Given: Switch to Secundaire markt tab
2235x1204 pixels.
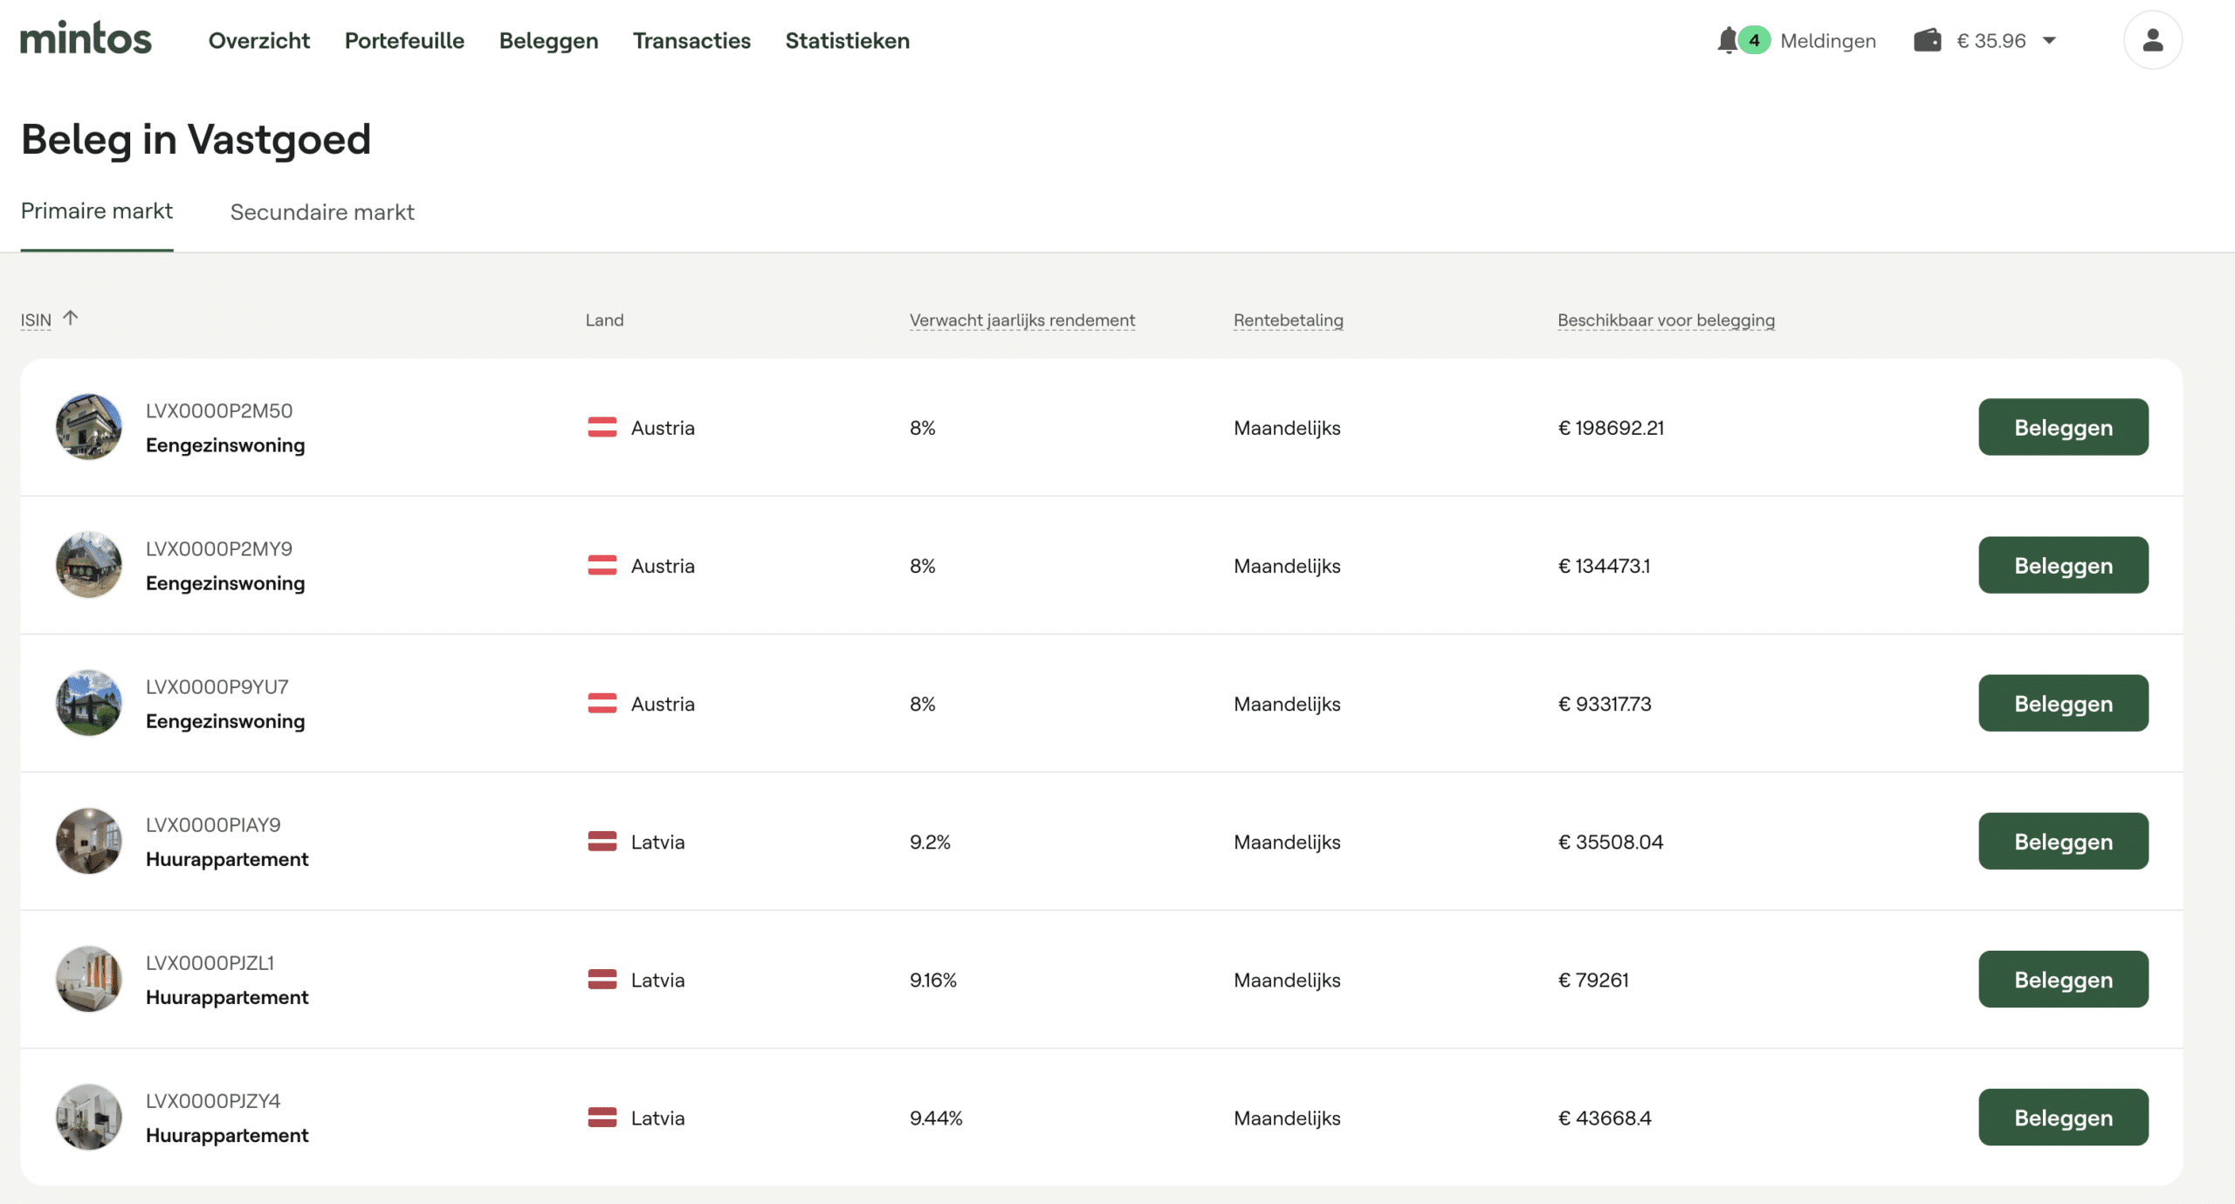Looking at the screenshot, I should pos(321,212).
